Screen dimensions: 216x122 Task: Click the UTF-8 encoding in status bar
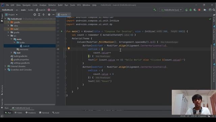point(194,116)
